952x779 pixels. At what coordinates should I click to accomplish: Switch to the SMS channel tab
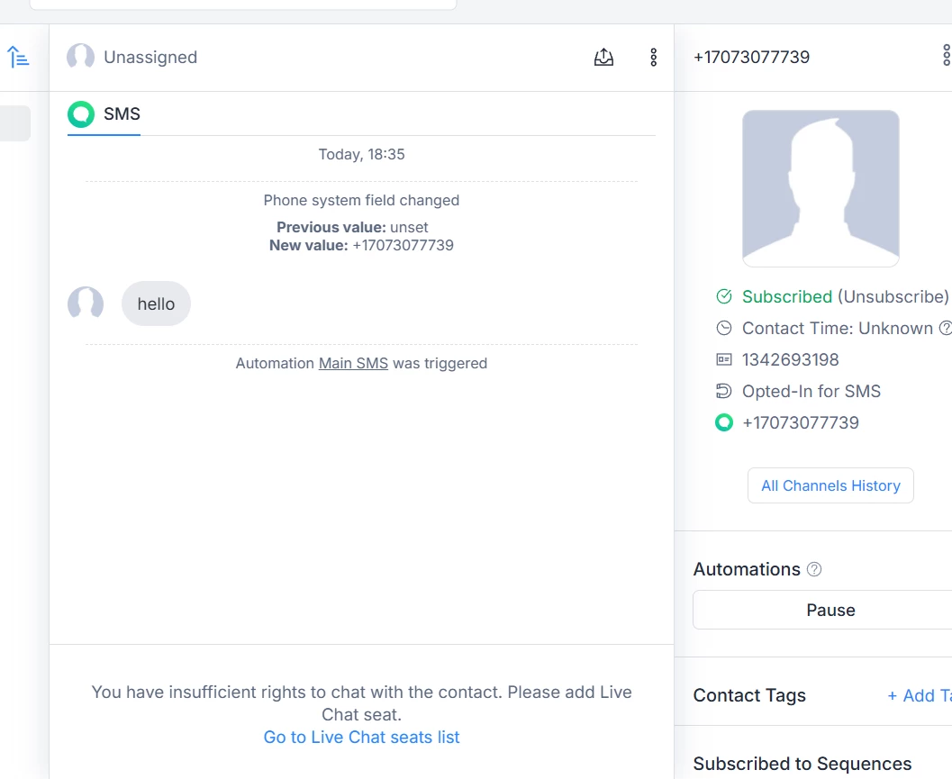point(104,114)
